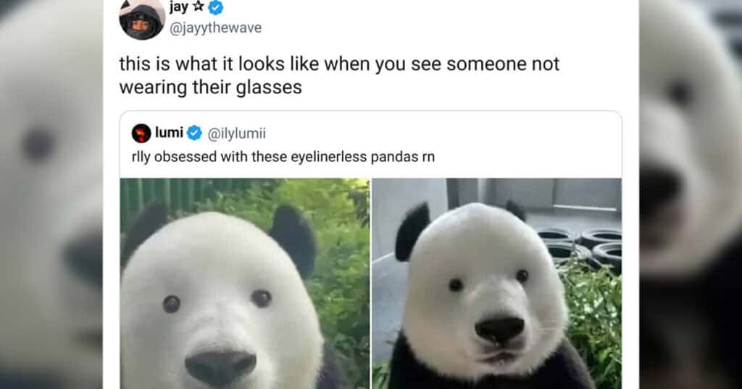Click the black nose of the left panda
This screenshot has width=742, height=389.
(220, 367)
